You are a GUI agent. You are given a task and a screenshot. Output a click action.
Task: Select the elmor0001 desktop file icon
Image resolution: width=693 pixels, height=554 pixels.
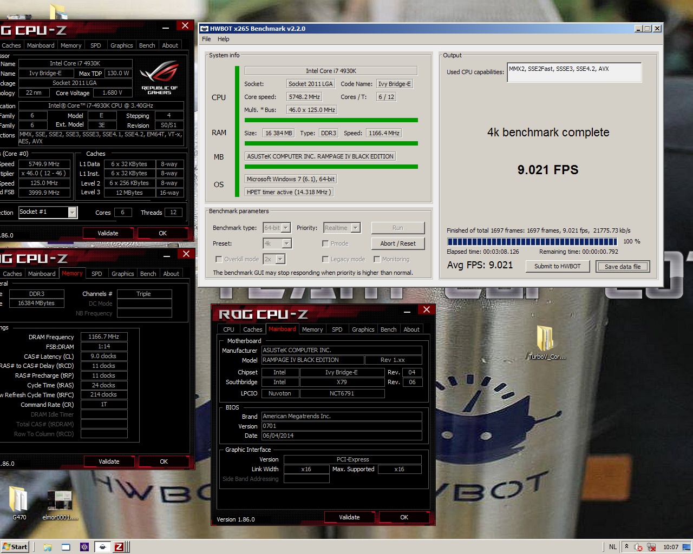(x=60, y=505)
